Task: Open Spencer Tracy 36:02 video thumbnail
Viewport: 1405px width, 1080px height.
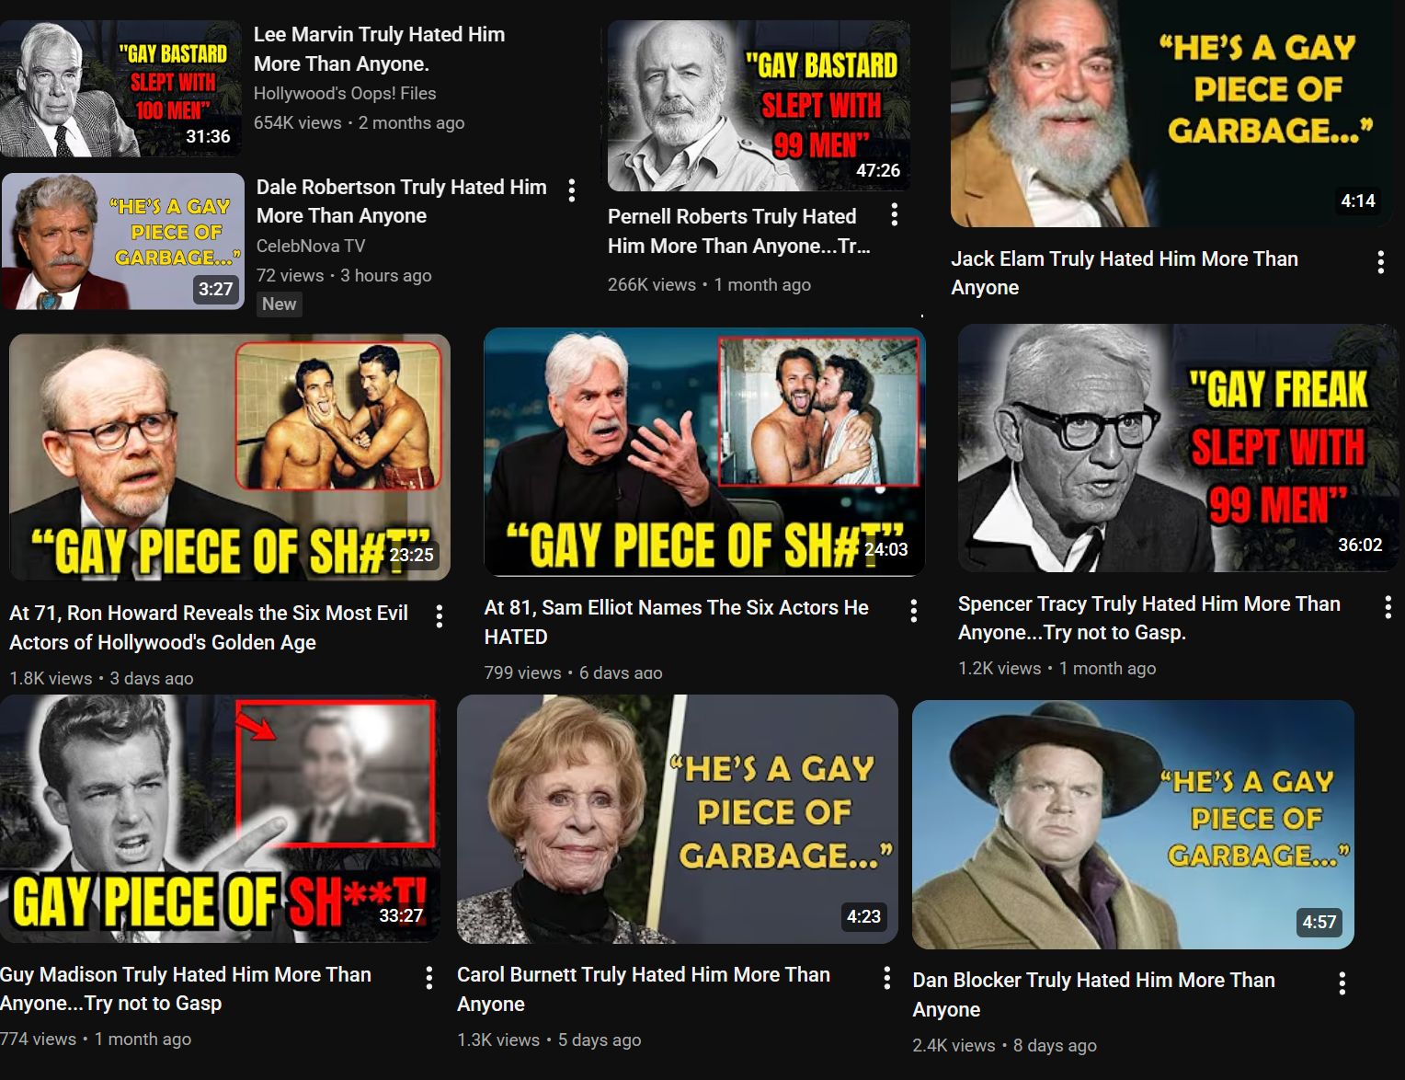Action: (1178, 448)
